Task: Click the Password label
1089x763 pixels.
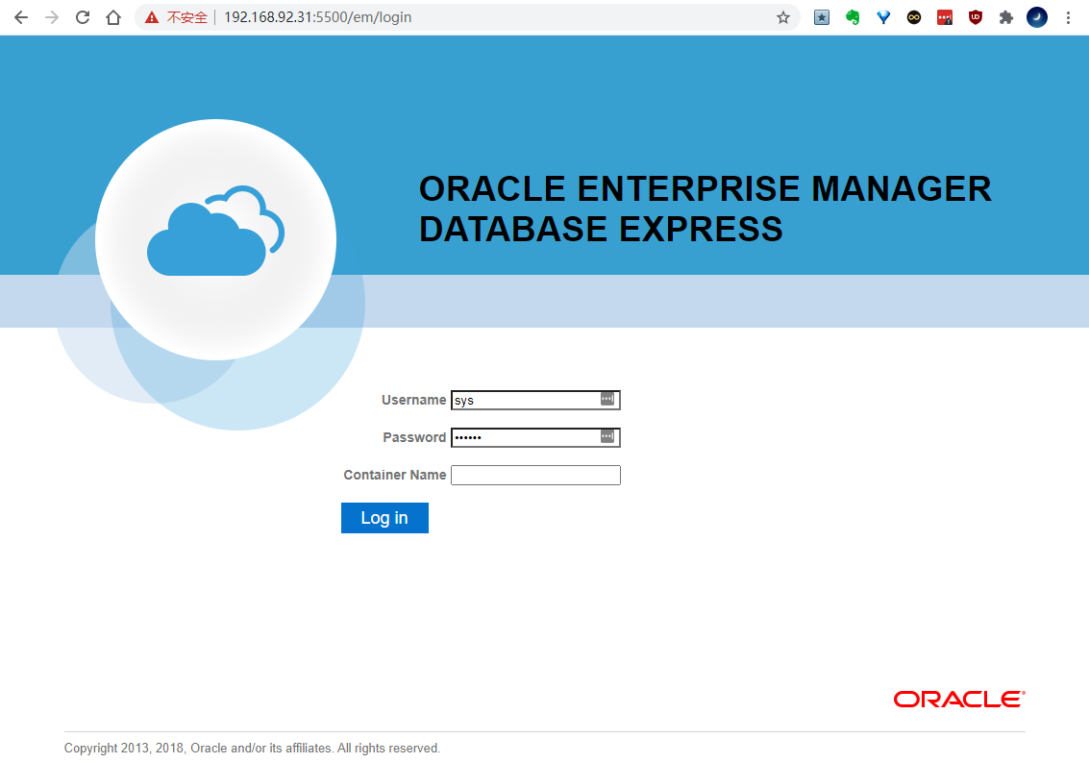Action: coord(414,437)
